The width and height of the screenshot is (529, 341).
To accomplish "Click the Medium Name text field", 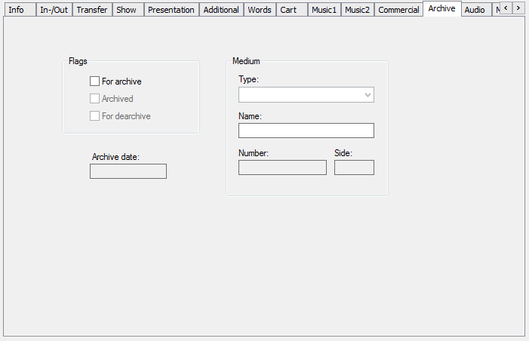I will point(306,131).
